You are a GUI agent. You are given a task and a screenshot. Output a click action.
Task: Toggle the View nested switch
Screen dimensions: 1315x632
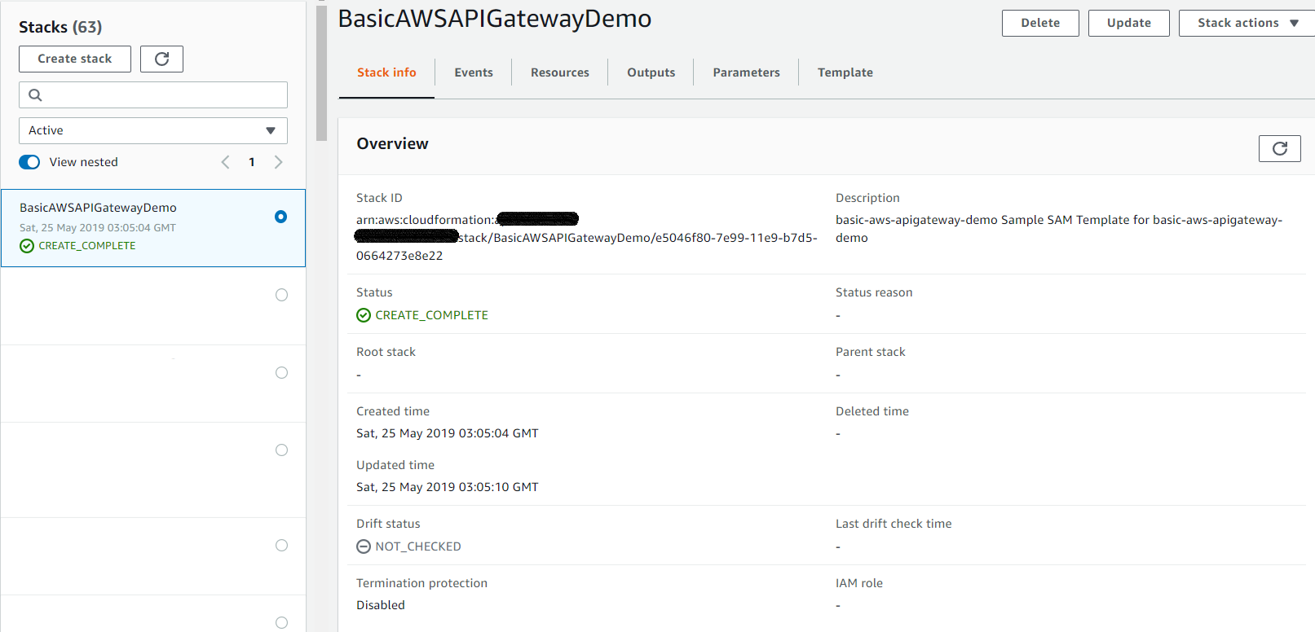click(29, 162)
